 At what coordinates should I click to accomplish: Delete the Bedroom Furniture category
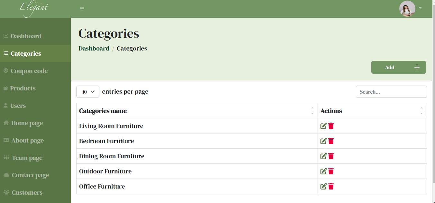[x=331, y=141]
